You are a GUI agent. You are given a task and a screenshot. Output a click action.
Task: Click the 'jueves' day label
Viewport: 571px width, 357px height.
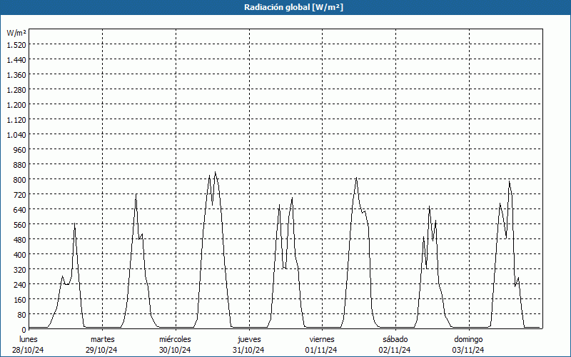pos(249,339)
